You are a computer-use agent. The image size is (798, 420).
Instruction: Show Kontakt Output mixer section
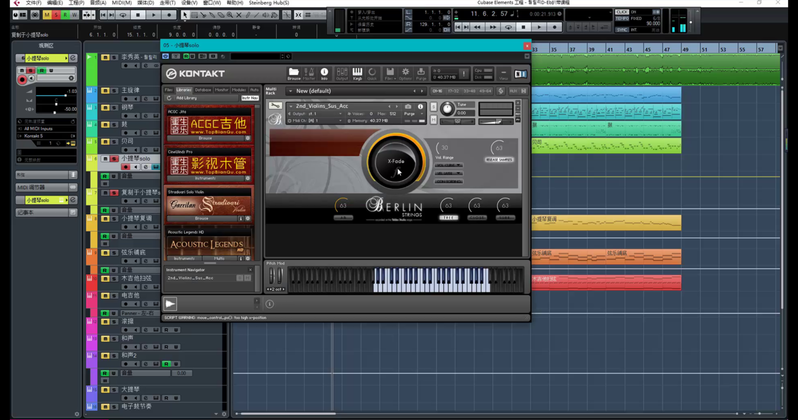[x=342, y=74]
